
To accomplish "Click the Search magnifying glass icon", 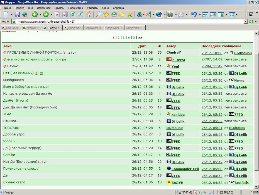I will pyautogui.click(x=98, y=15).
